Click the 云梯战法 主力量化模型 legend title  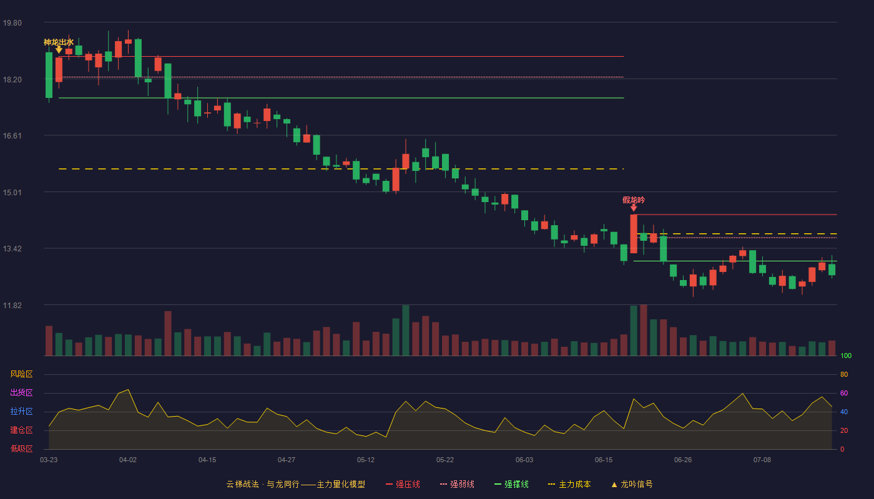point(296,484)
